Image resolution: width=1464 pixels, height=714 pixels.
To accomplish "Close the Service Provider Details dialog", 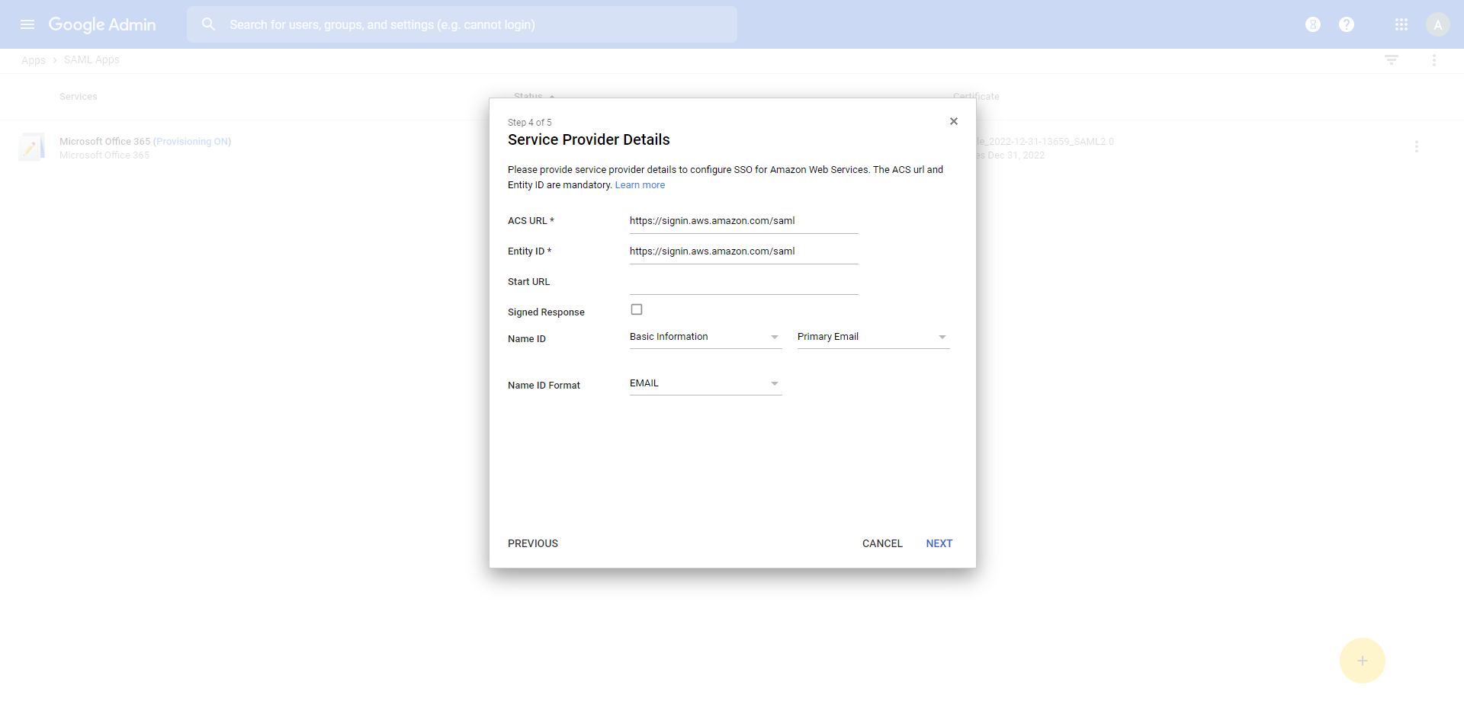I will pos(954,121).
